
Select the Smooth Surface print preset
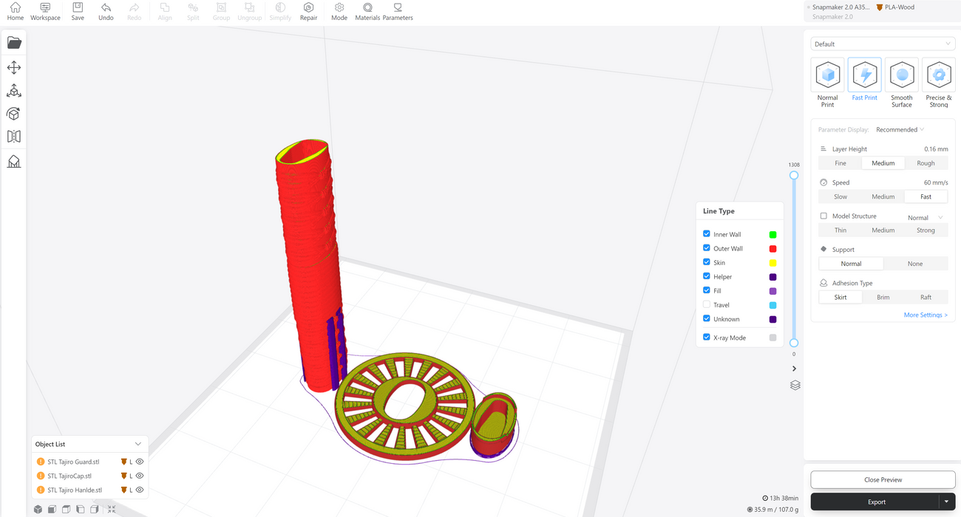901,83
